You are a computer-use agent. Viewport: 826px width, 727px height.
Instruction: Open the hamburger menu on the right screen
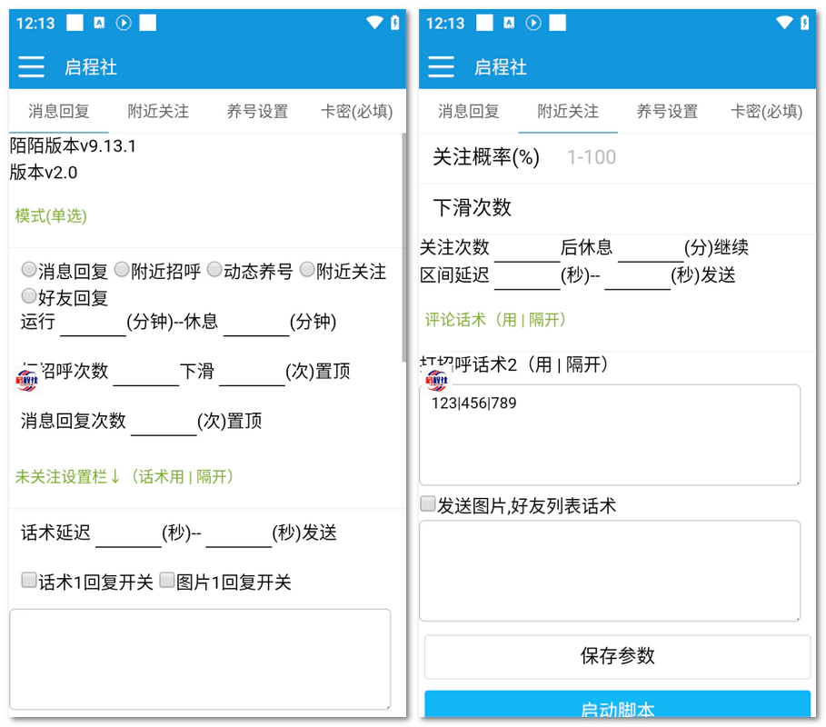pos(442,66)
